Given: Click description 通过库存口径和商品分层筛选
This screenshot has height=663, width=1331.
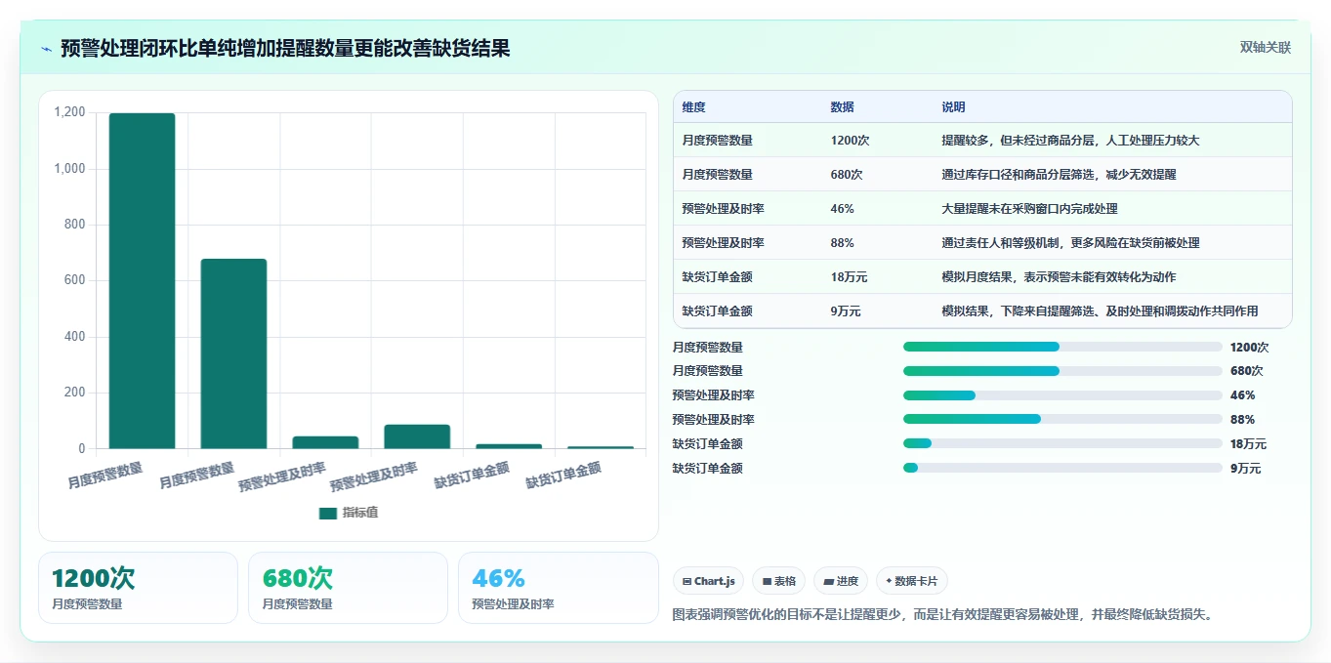Looking at the screenshot, I should point(1059,175).
